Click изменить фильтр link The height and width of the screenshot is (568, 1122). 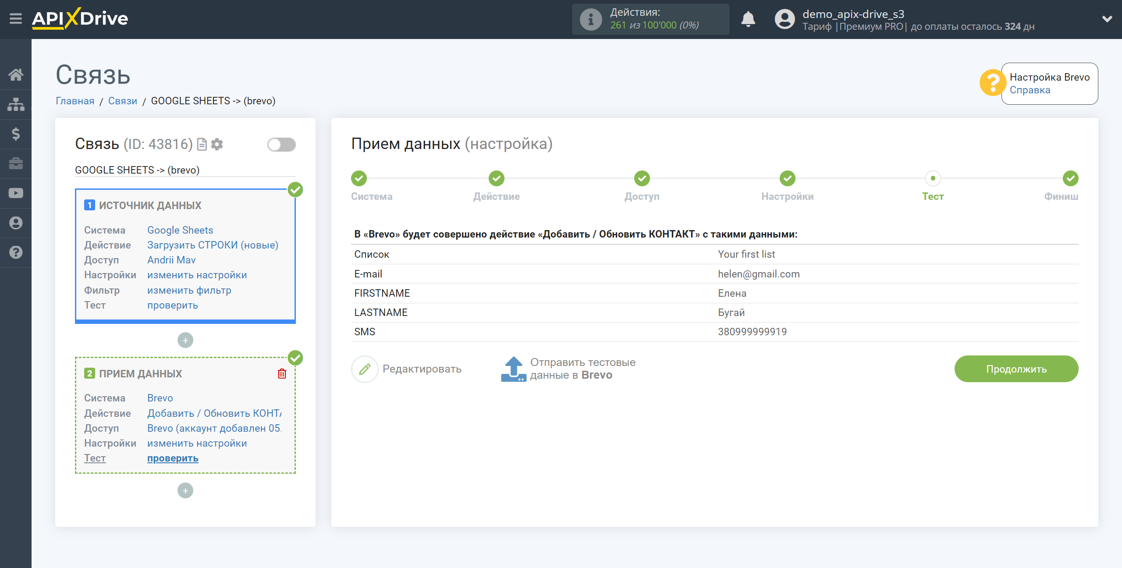click(x=189, y=291)
